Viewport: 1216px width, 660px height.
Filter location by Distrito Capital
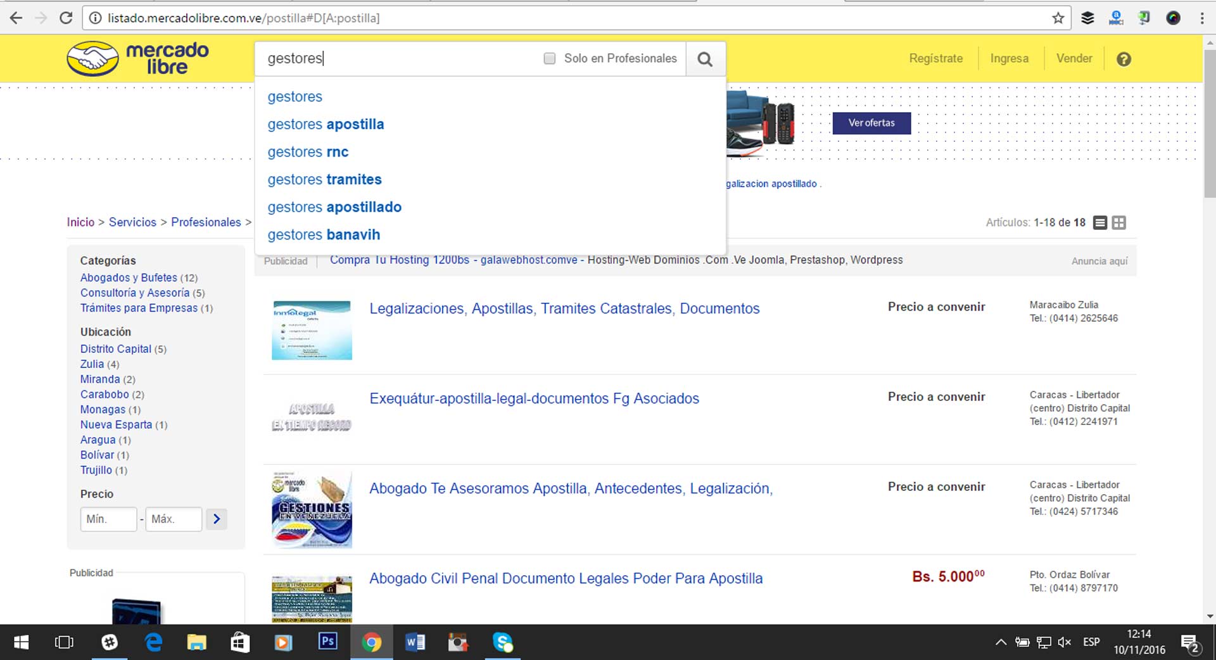[115, 349]
